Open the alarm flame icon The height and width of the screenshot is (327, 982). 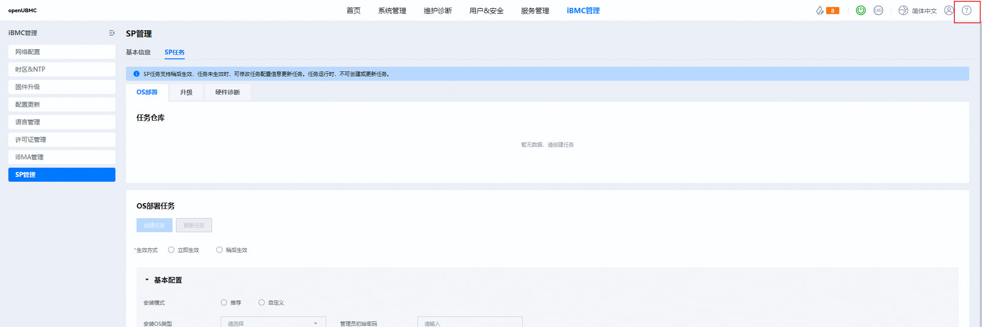[820, 11]
